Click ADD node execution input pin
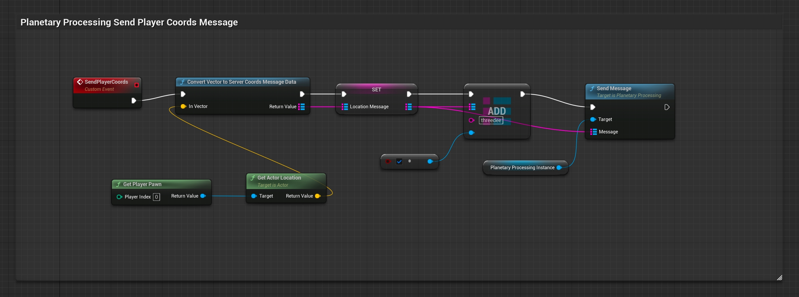 point(471,94)
